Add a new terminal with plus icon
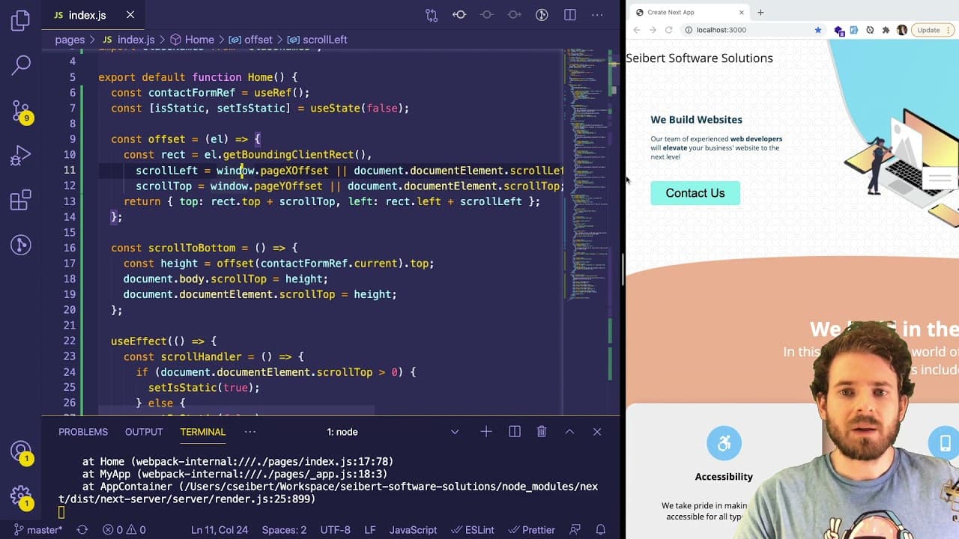The width and height of the screenshot is (959, 539). pos(486,431)
